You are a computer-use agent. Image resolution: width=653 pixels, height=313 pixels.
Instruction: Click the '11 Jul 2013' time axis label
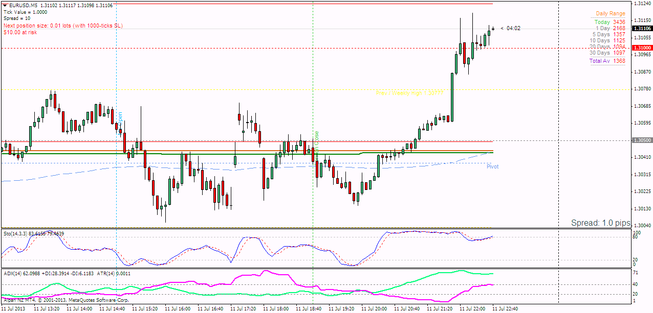point(13,309)
